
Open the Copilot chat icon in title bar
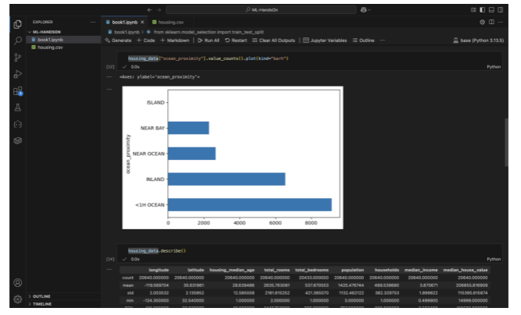(x=365, y=10)
